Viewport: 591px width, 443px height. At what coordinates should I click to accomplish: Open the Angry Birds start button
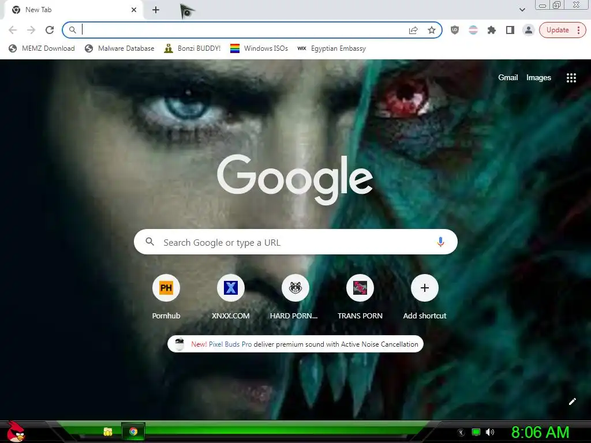16,431
